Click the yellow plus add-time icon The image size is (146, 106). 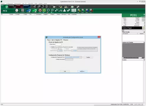click(x=79, y=11)
